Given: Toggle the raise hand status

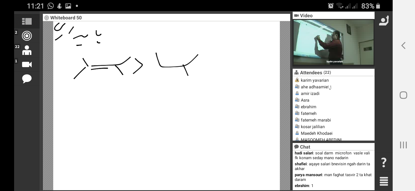Looking at the screenshot, I should (x=384, y=21).
